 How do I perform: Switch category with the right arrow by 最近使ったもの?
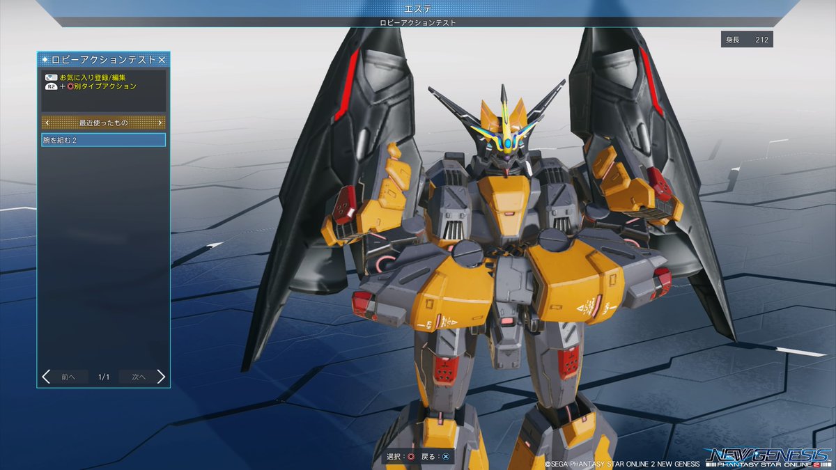coord(160,123)
